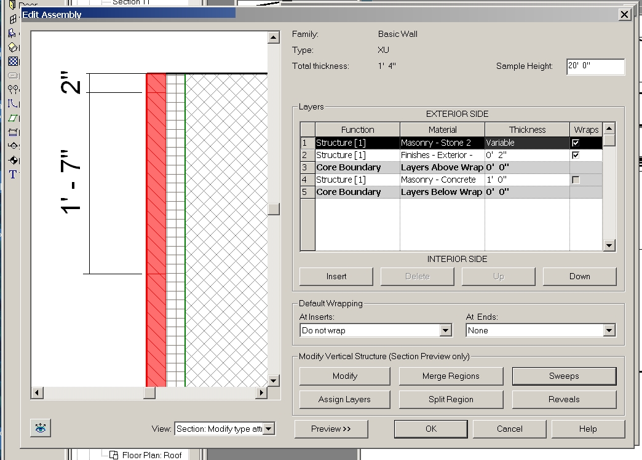
Task: Click the Modify vertical structure button
Action: point(345,376)
